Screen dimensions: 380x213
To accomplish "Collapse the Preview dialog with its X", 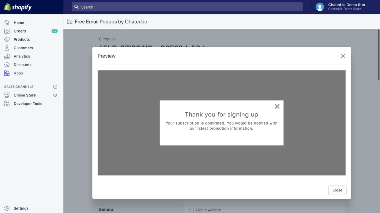I will tap(343, 56).
